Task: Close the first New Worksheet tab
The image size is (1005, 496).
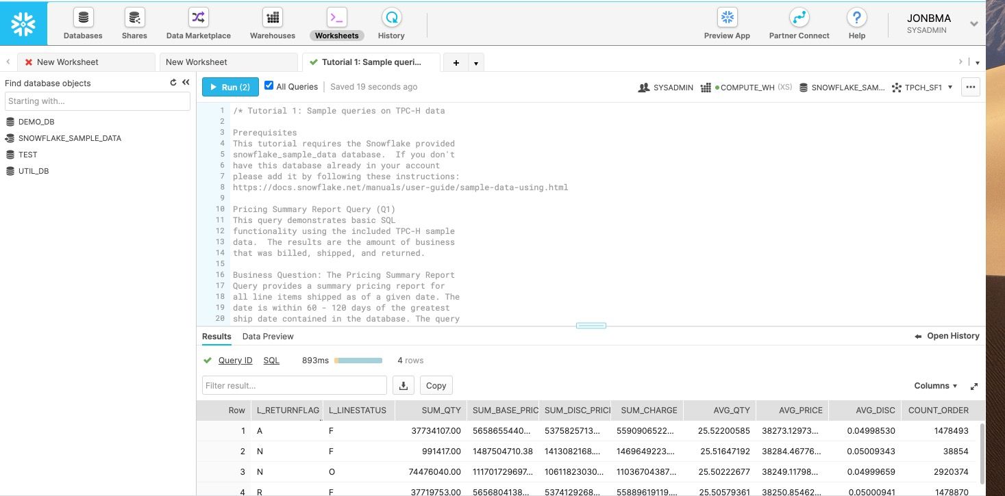Action: tap(28, 62)
